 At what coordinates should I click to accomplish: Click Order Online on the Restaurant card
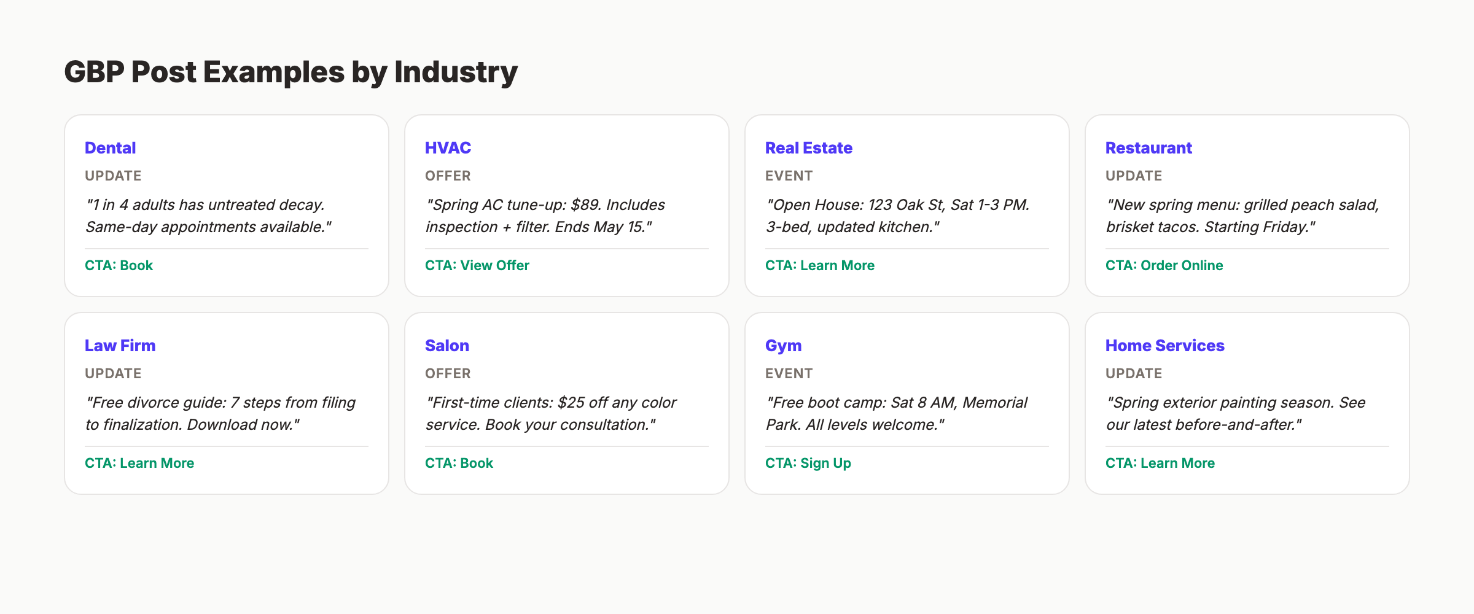(1164, 265)
